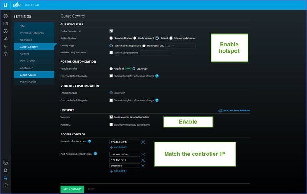
Task: Open the Alerts bell icon
Action: pyautogui.click(x=6, y=170)
